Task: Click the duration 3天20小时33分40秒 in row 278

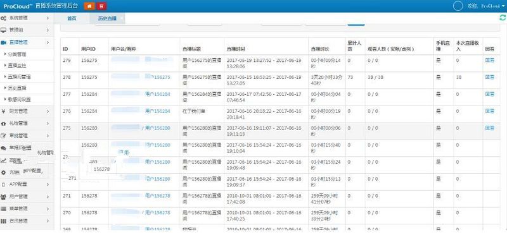Action: coord(326,80)
